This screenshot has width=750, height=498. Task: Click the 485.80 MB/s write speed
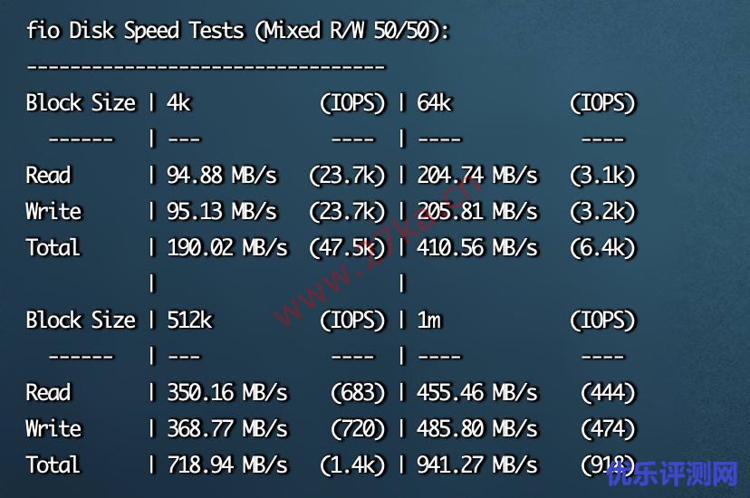point(477,429)
